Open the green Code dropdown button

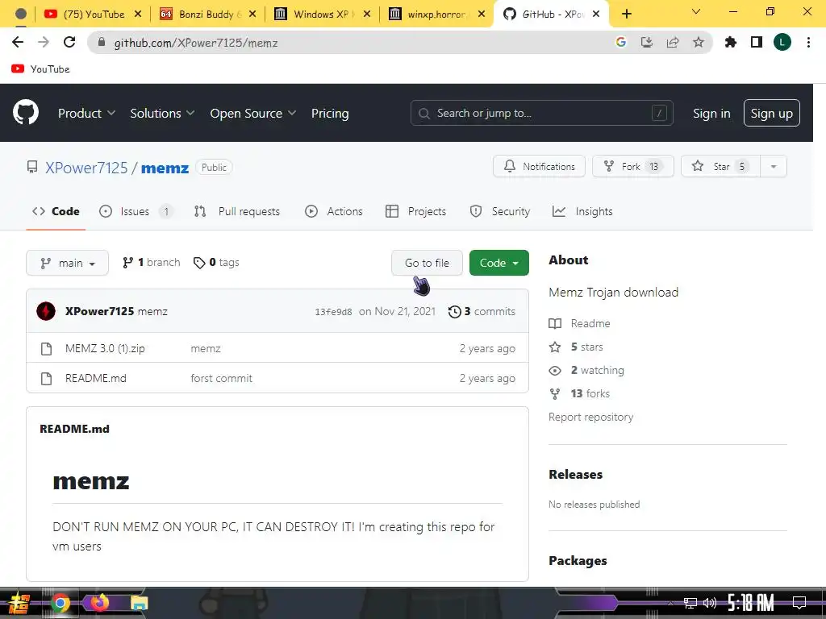(499, 263)
